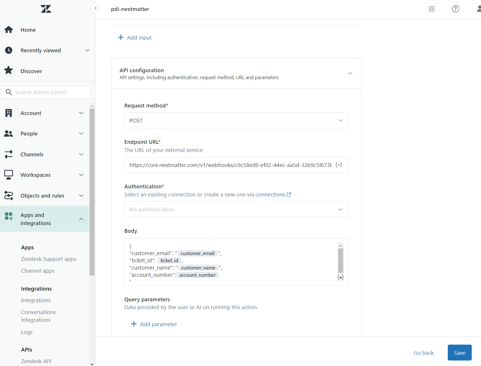Open Channel apps

coord(38,271)
